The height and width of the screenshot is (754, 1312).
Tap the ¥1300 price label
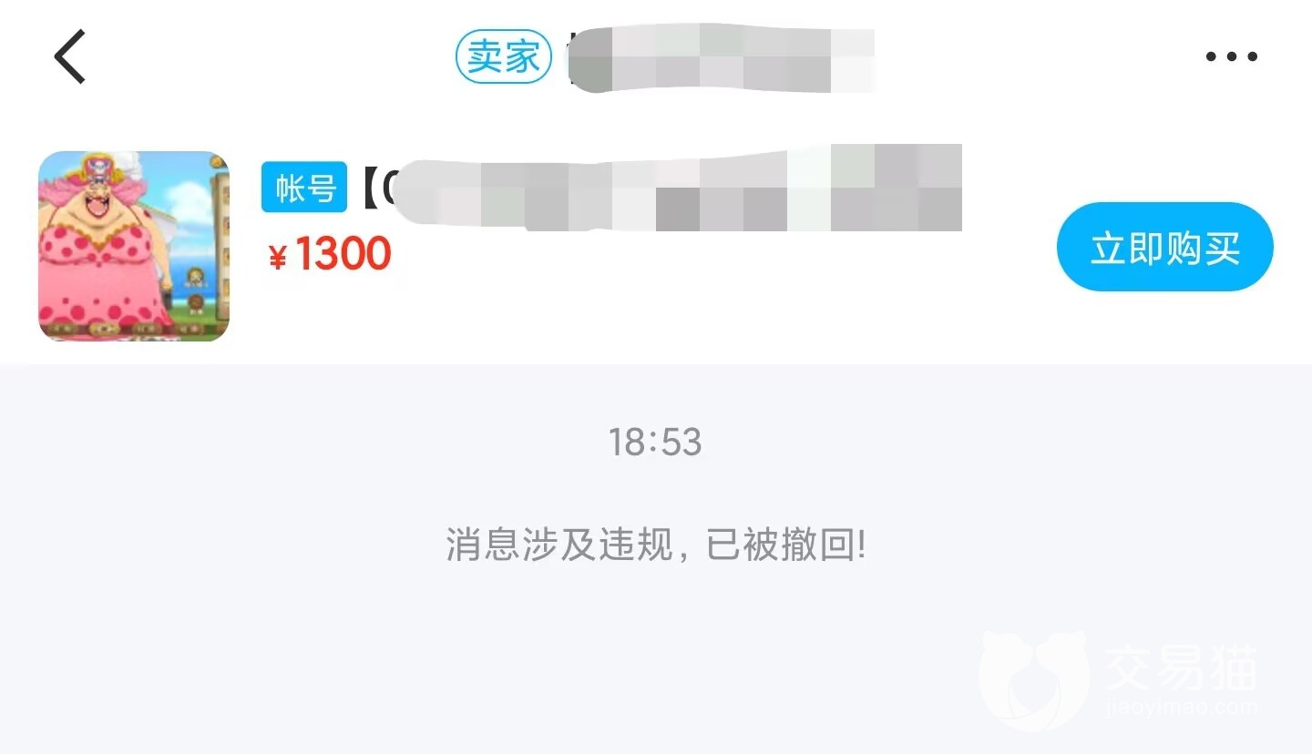[331, 254]
